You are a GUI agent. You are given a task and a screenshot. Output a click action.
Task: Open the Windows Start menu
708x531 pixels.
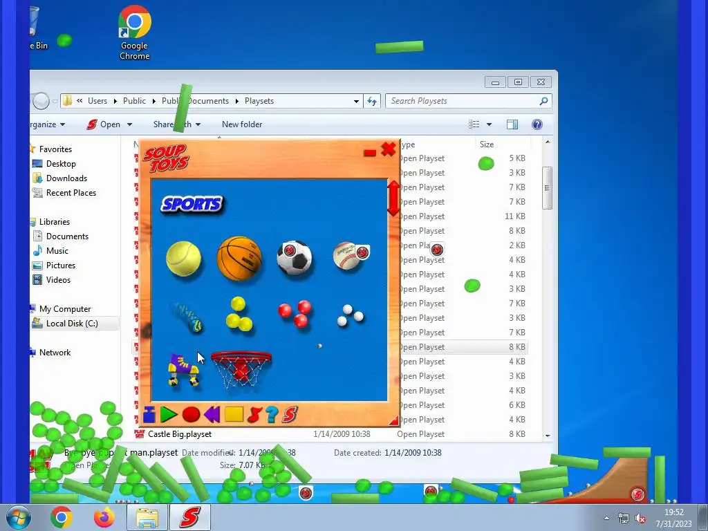[19, 517]
